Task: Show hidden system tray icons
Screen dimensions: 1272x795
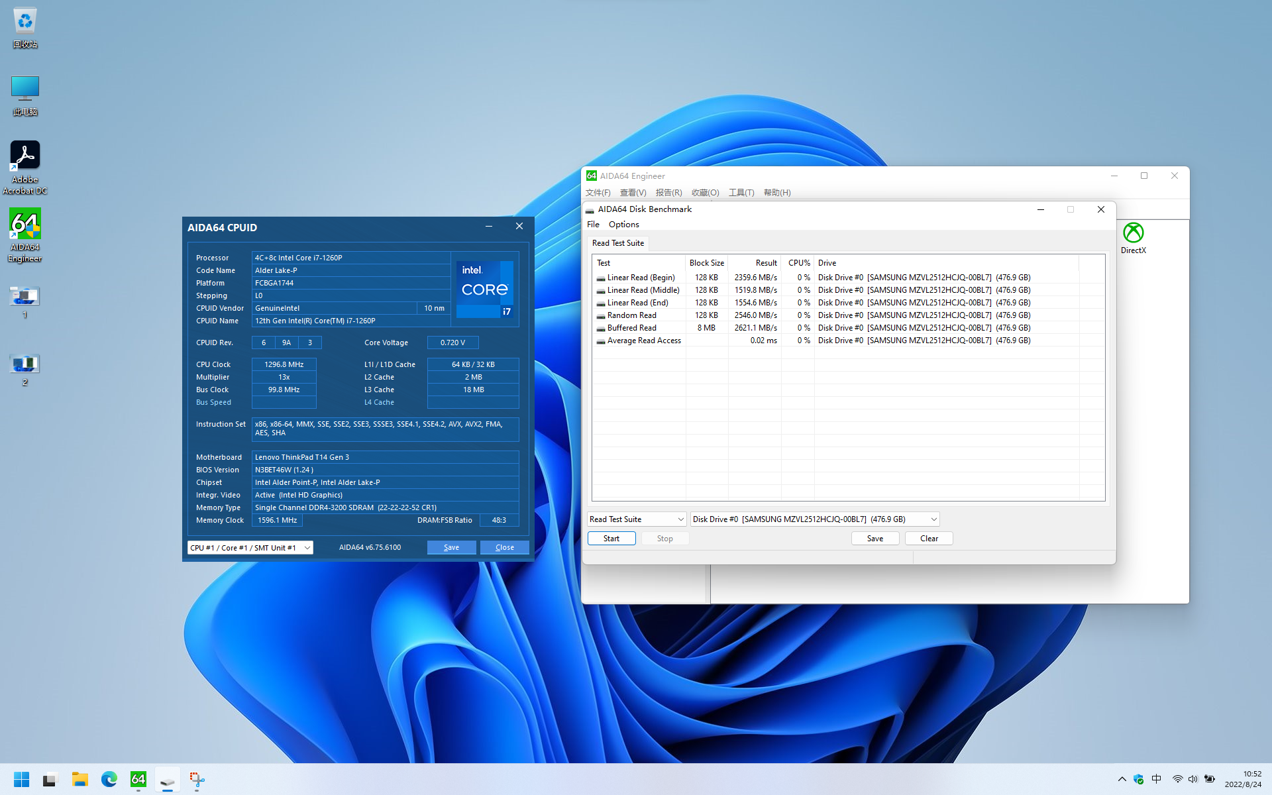Action: tap(1122, 779)
